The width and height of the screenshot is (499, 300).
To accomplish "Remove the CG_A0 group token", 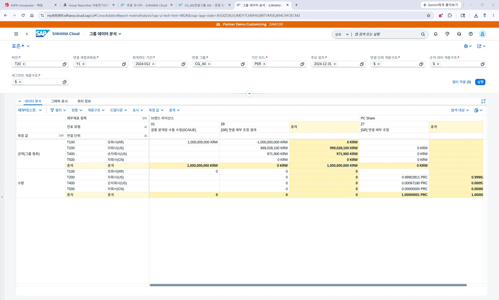I will tap(209, 64).
